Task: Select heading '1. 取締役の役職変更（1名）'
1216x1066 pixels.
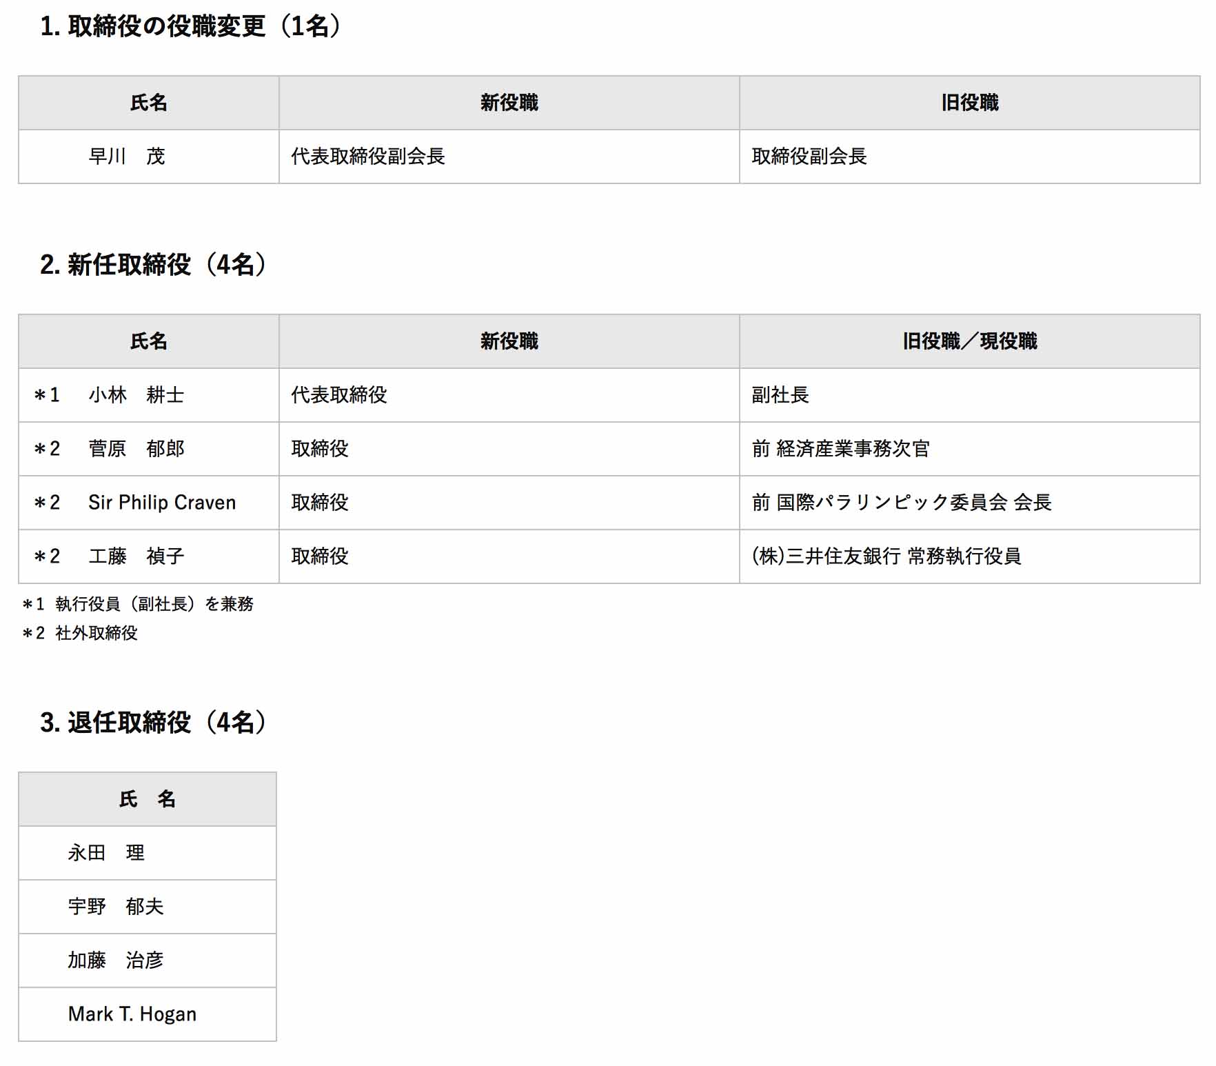Action: click(191, 26)
